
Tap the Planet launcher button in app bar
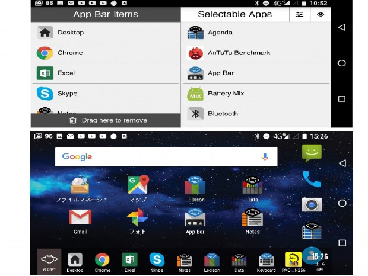coord(49,261)
